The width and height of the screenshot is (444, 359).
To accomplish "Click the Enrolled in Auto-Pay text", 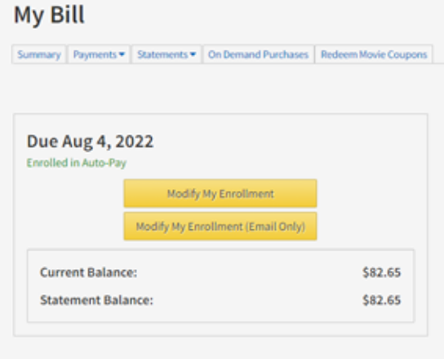I will 77,163.
